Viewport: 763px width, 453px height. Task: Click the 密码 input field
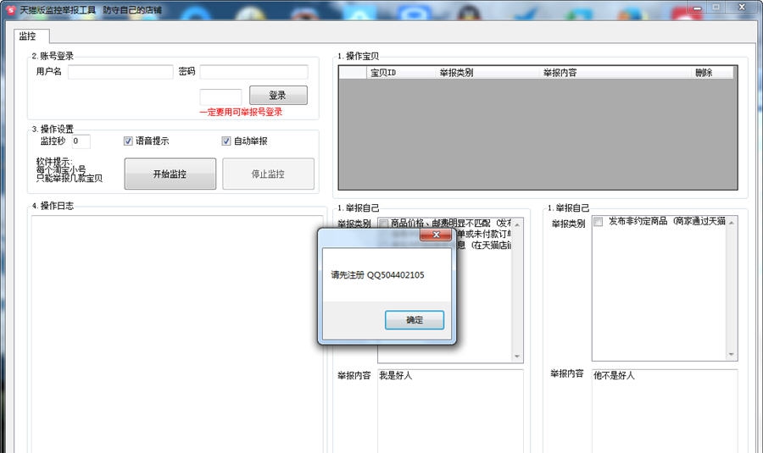coord(253,72)
